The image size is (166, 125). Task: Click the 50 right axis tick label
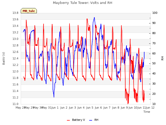[154, 64]
